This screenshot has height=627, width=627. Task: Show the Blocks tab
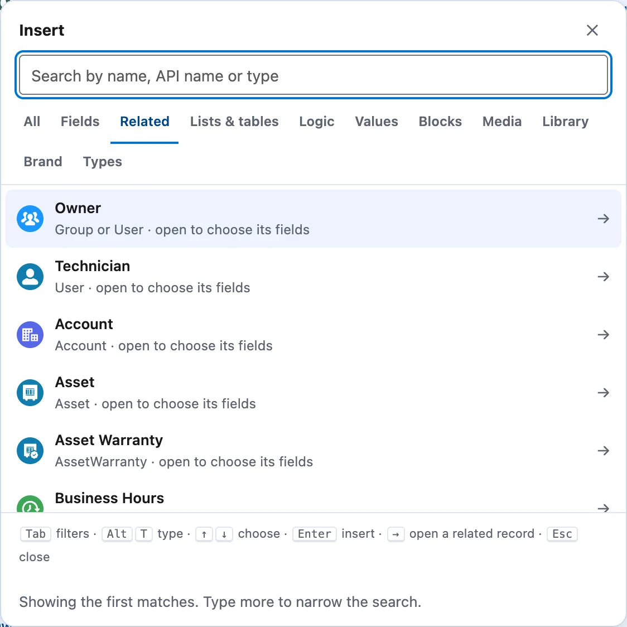tap(440, 122)
